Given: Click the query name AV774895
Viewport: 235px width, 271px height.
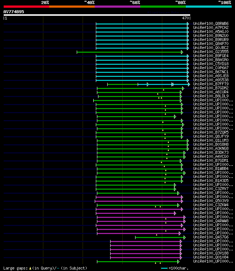Looking at the screenshot, I should (x=14, y=12).
